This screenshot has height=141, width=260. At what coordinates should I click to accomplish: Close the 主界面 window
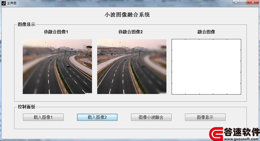click(x=253, y=2)
